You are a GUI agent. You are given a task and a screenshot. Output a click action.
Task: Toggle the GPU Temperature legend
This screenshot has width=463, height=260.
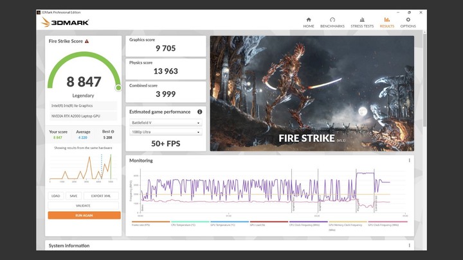[230, 223]
